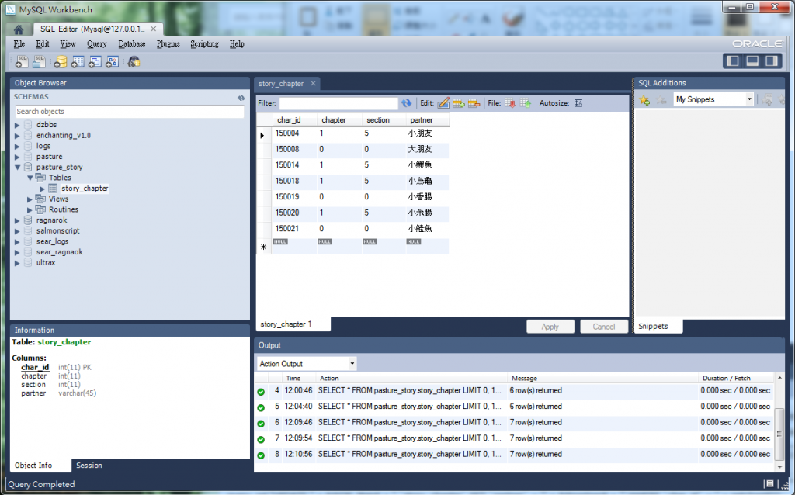Create a new view toolbar icon
This screenshot has height=495, width=795.
[95, 62]
